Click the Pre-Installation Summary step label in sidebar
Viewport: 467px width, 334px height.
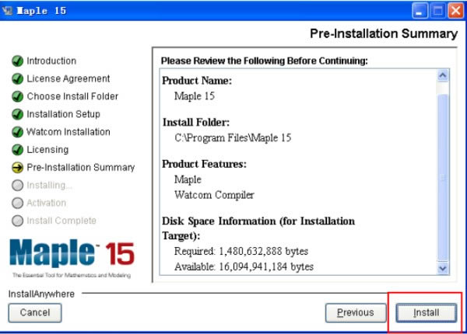pos(81,167)
